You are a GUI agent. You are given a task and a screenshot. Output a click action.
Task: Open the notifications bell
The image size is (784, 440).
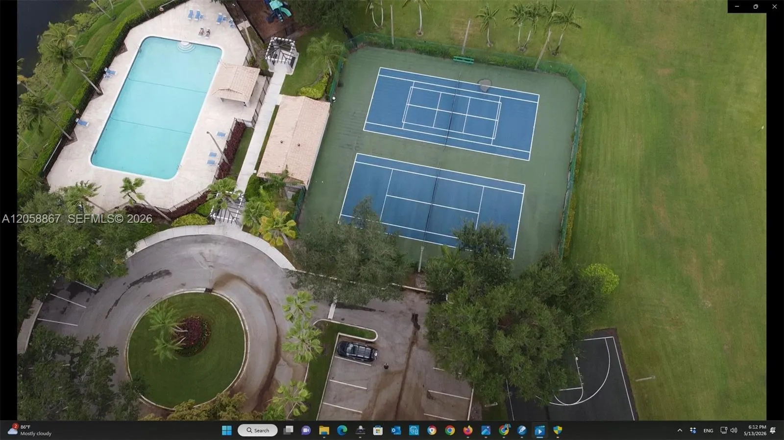pyautogui.click(x=773, y=430)
